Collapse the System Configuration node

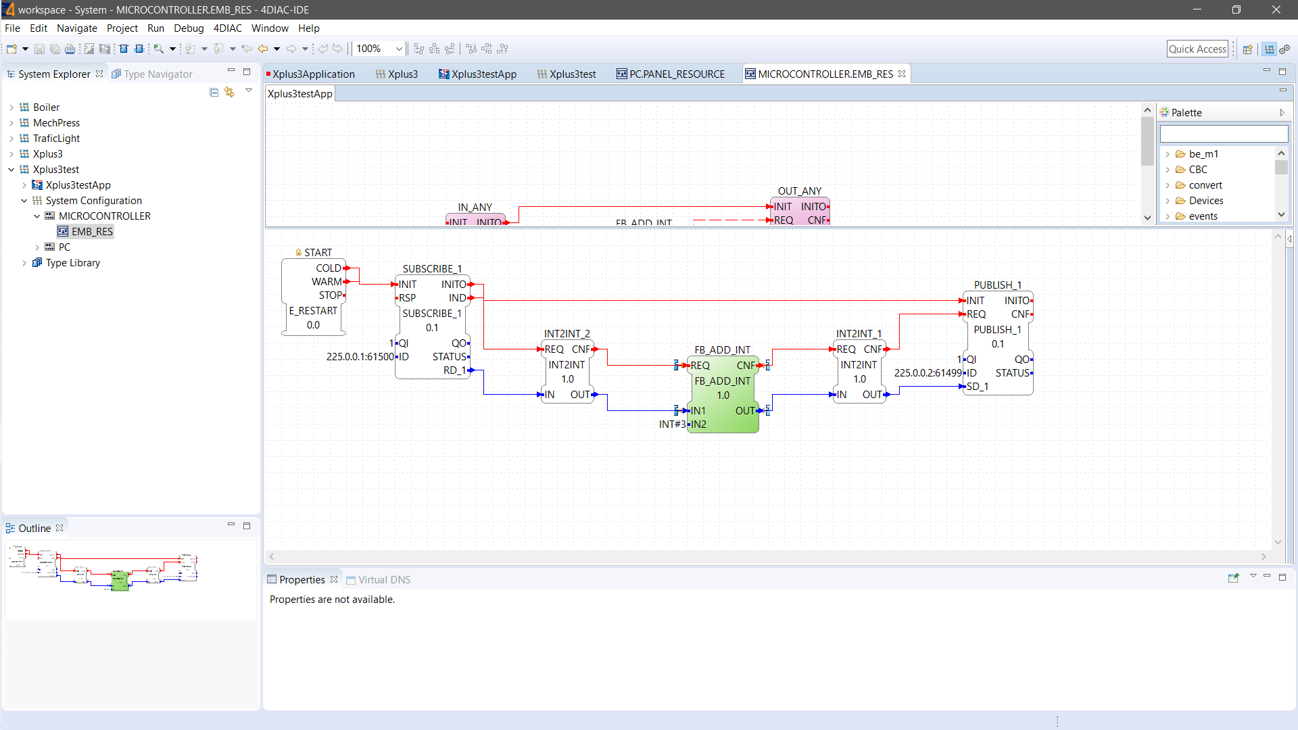[x=24, y=201]
